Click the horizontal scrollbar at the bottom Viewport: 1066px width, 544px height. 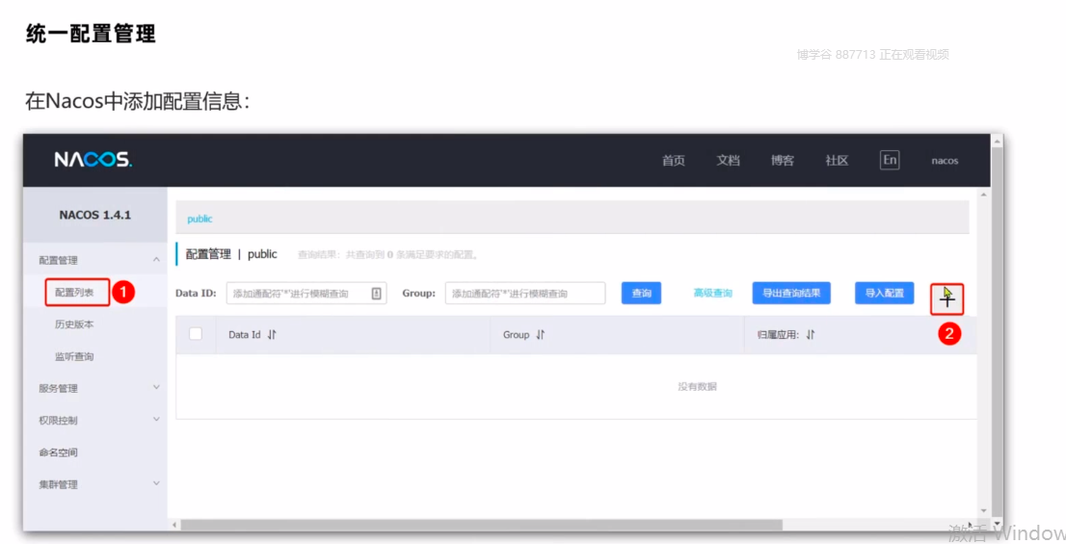481,525
